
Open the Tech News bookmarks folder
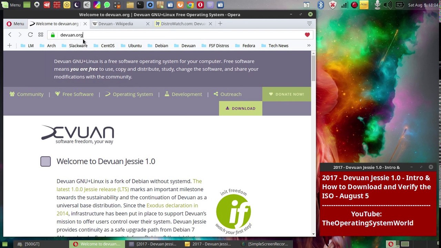(275, 45)
